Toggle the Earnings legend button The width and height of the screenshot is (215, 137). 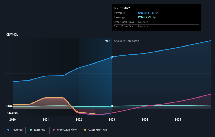pos(37,130)
